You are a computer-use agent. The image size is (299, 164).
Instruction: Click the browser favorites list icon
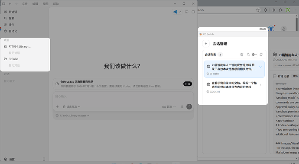click(x=280, y=10)
